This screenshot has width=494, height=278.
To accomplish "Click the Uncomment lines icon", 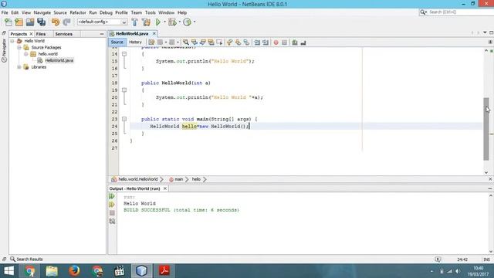I will click(x=303, y=42).
